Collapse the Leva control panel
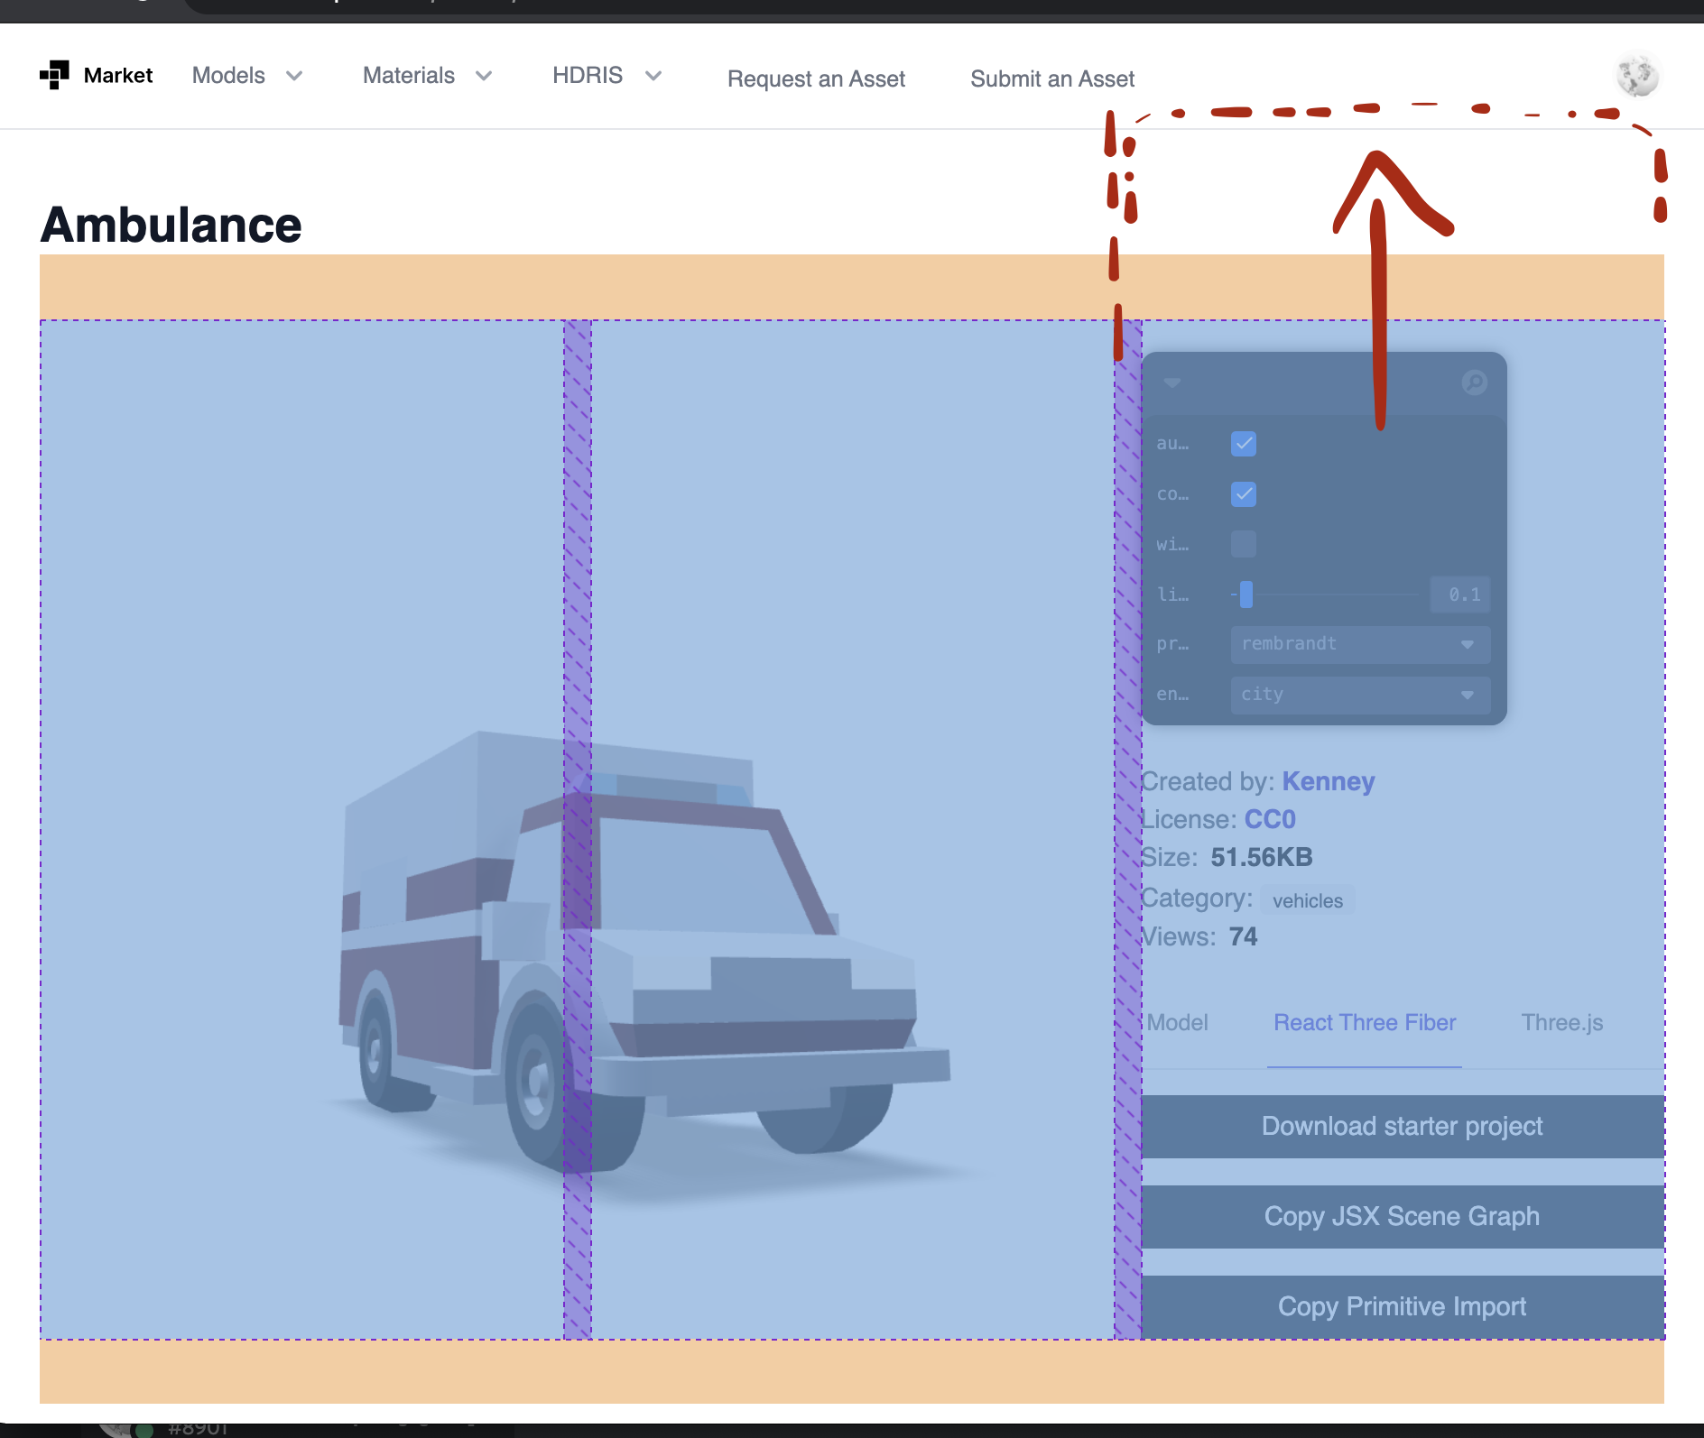 [x=1173, y=383]
